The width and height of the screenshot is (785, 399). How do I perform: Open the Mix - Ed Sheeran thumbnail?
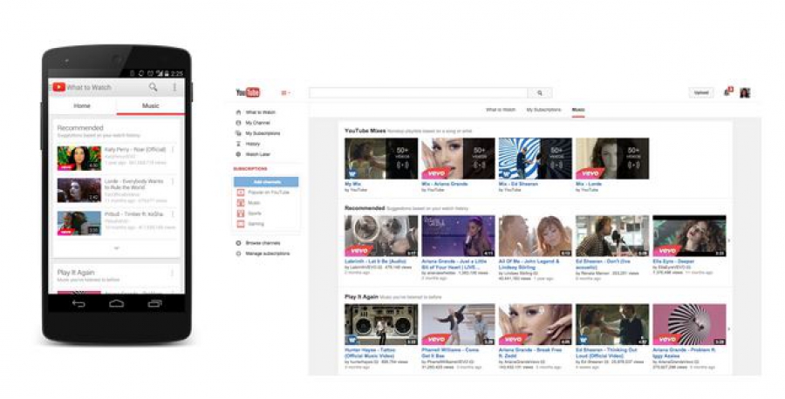click(x=536, y=159)
